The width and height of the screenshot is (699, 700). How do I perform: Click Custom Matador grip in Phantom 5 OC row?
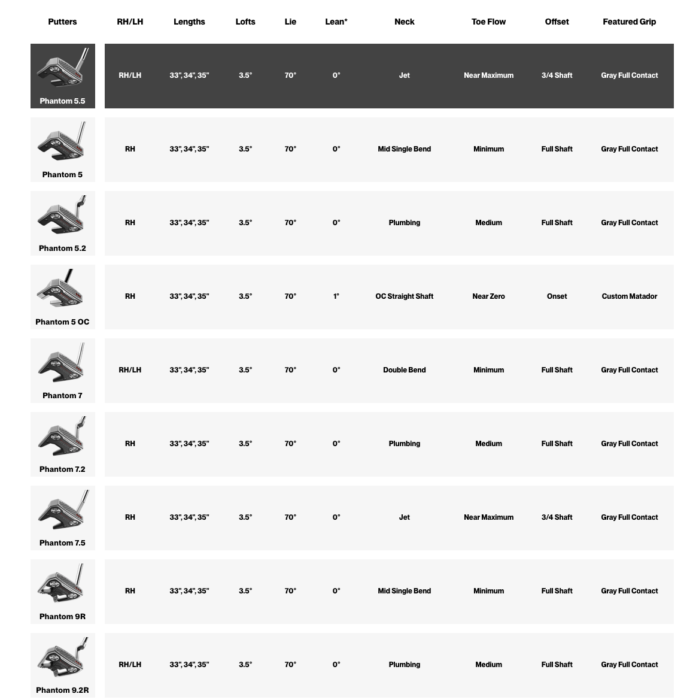[629, 296]
